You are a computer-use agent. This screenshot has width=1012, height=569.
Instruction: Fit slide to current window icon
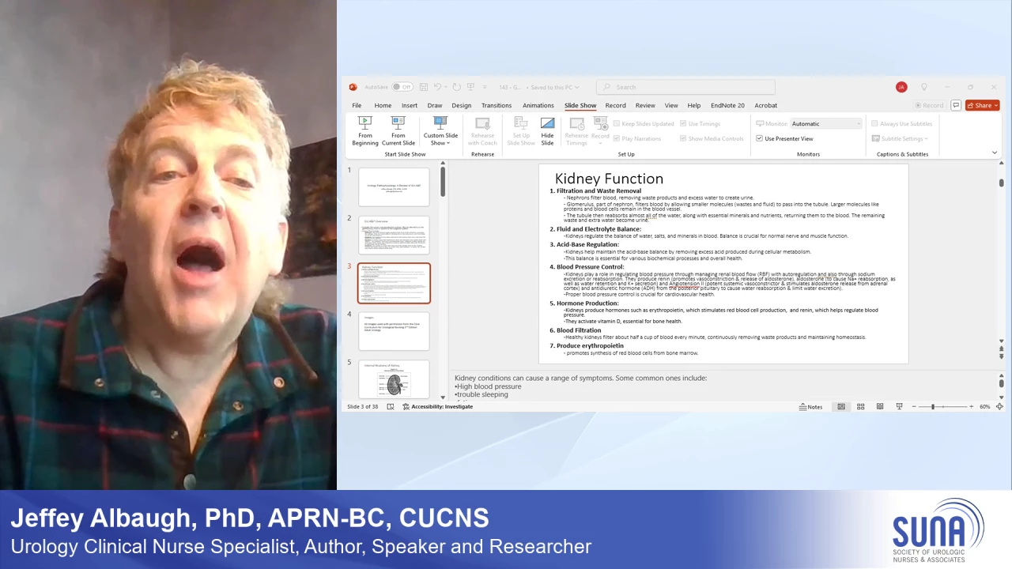(999, 407)
